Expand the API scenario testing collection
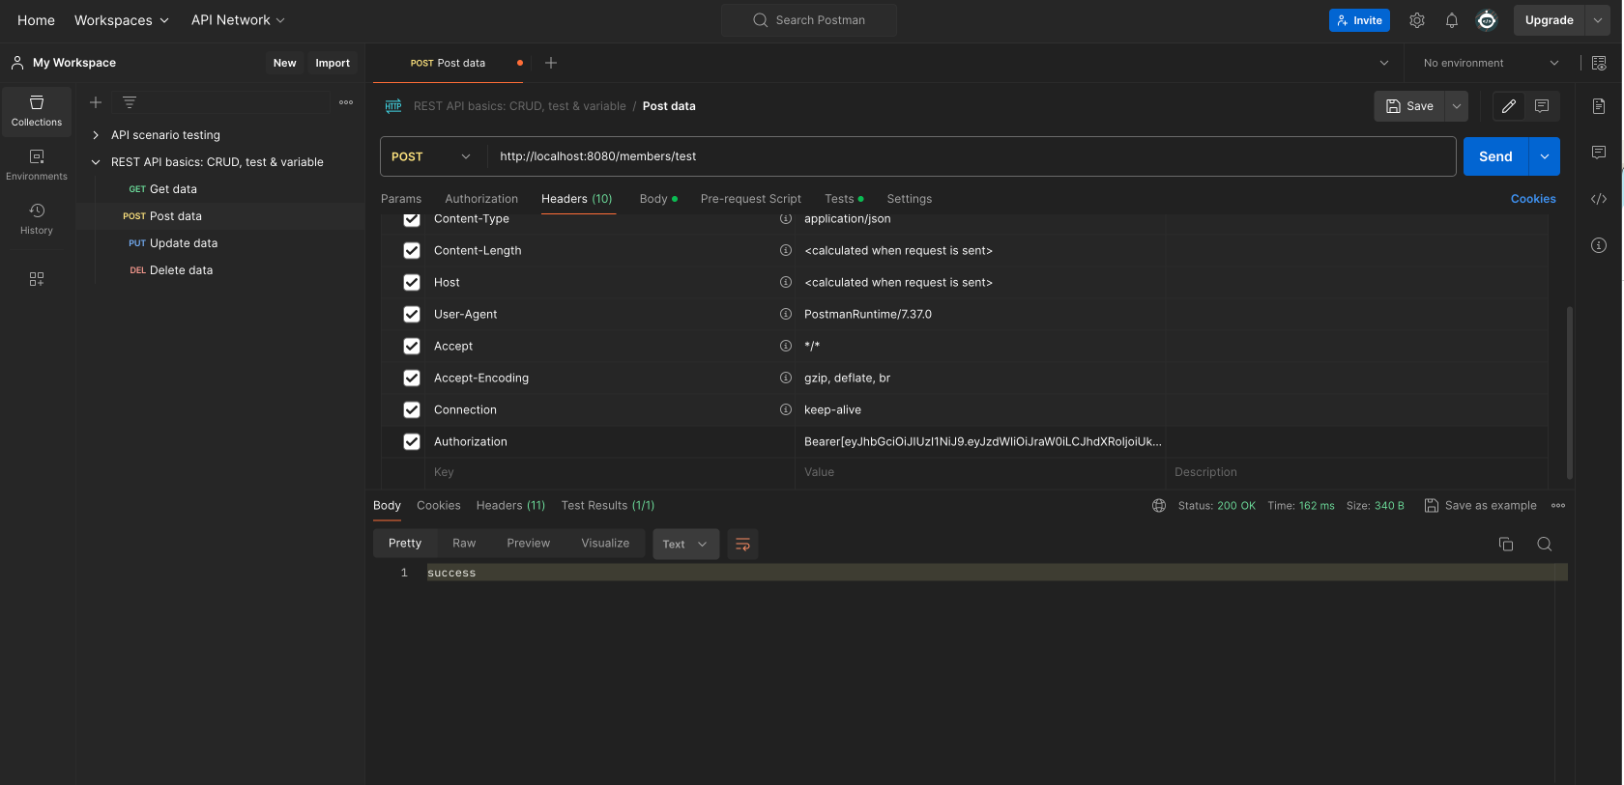 [x=96, y=135]
